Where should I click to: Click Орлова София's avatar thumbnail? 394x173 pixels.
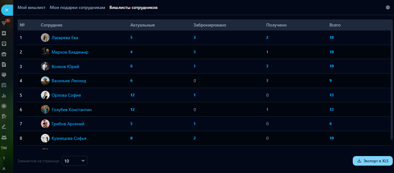(45, 95)
